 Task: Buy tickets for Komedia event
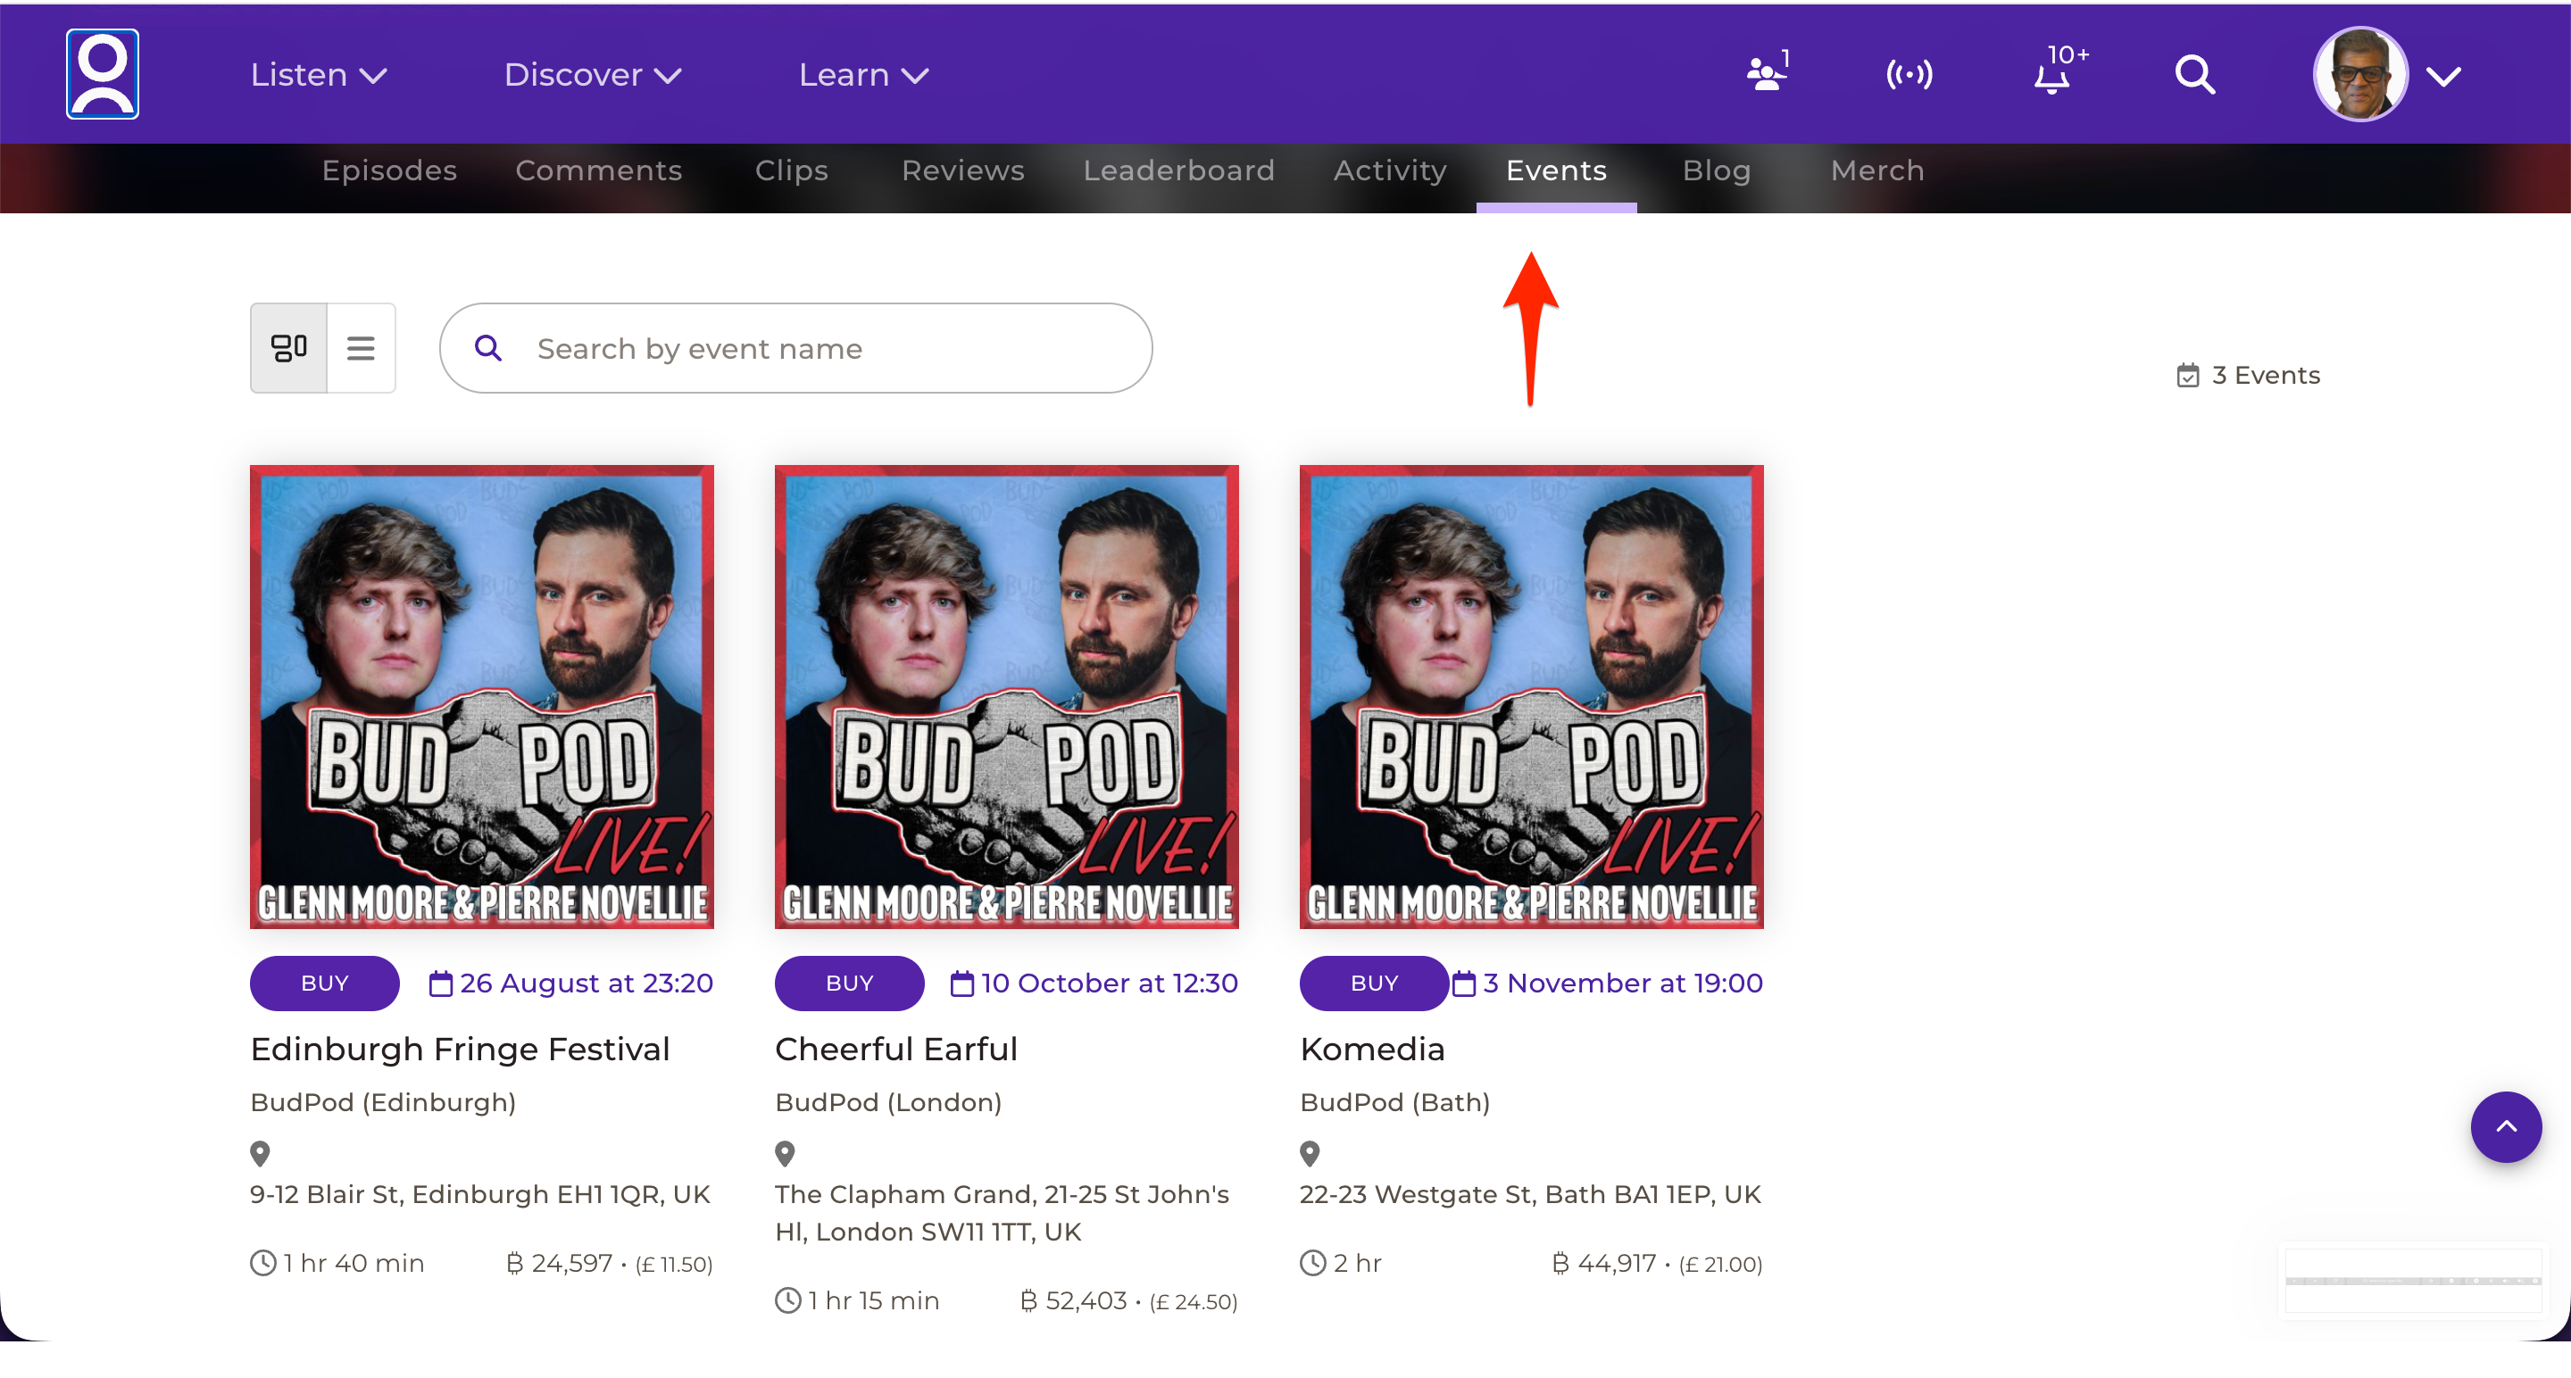(1375, 984)
